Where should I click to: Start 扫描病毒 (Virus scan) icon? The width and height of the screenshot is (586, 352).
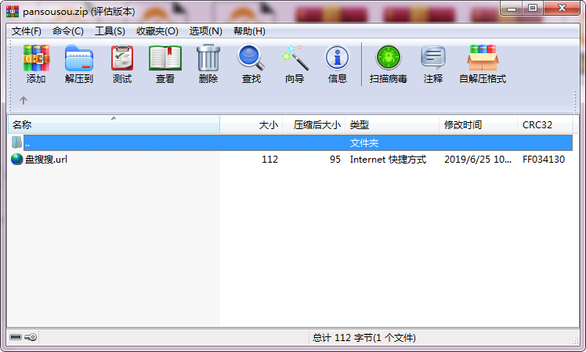pos(389,58)
